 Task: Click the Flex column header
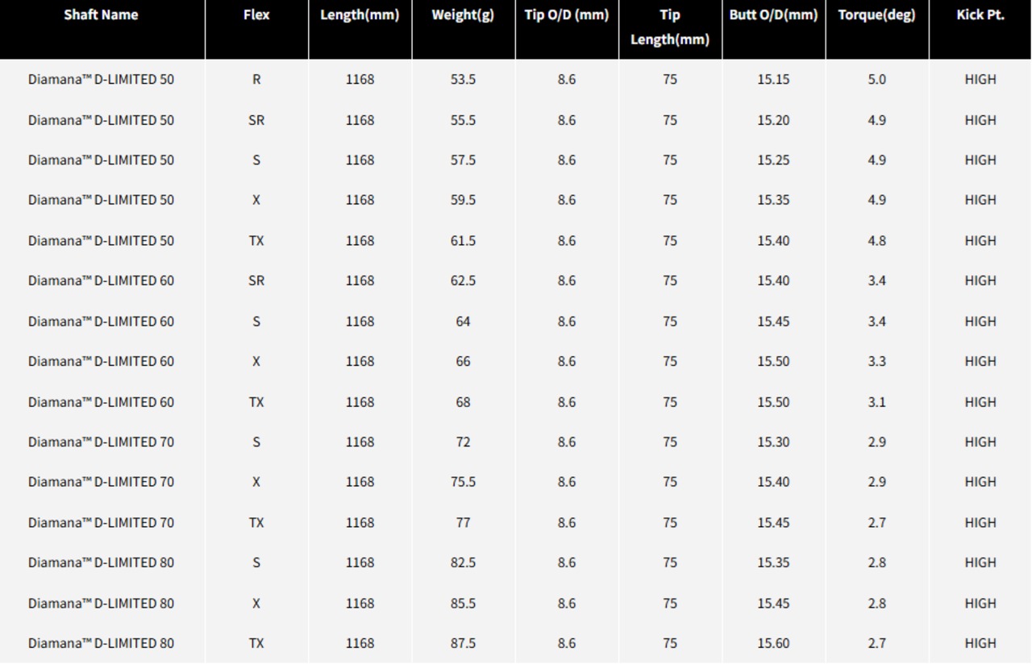[x=256, y=15]
